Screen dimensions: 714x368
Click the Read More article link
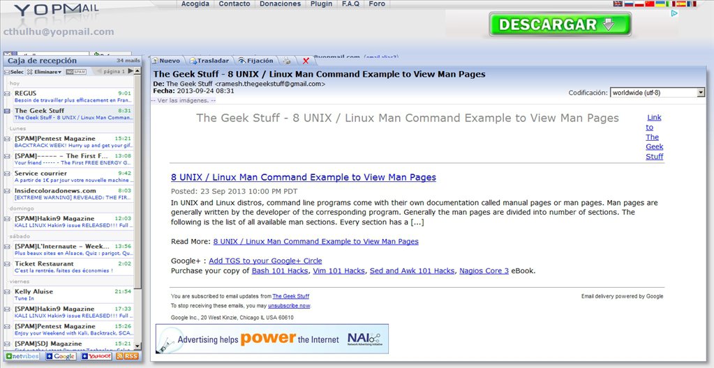click(x=315, y=242)
